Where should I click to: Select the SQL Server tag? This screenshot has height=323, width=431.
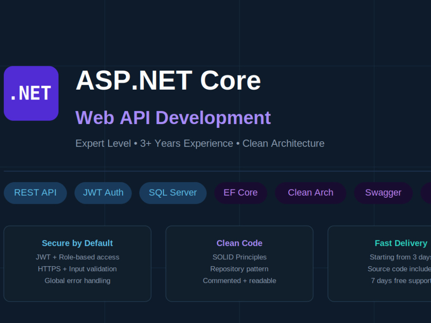coord(173,193)
